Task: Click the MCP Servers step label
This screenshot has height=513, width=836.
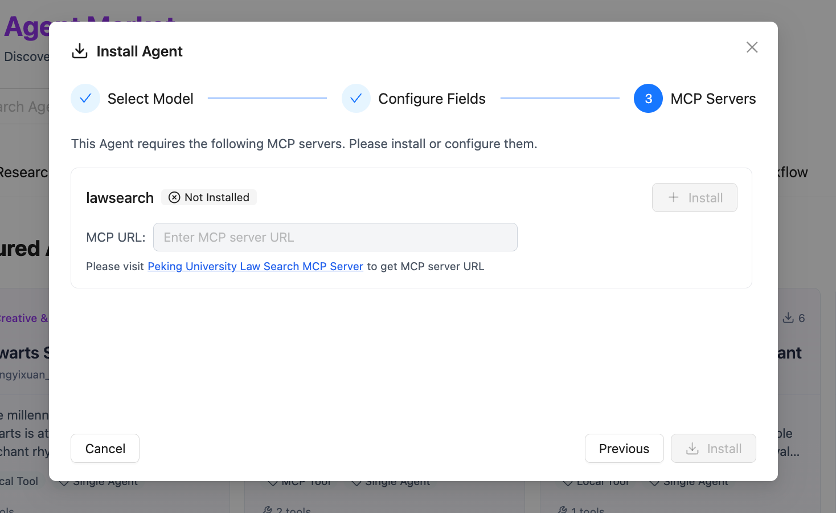Action: coord(713,99)
